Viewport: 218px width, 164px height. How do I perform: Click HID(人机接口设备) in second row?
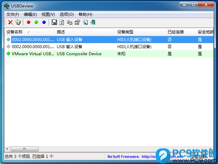pyautogui.click(x=134, y=47)
